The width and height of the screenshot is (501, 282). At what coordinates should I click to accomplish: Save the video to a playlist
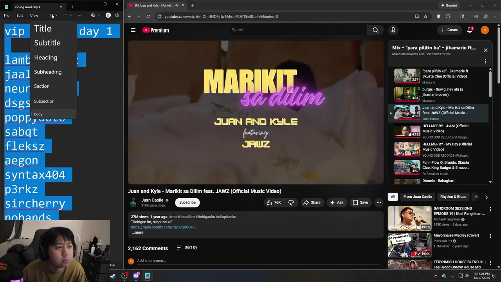[x=360, y=202]
